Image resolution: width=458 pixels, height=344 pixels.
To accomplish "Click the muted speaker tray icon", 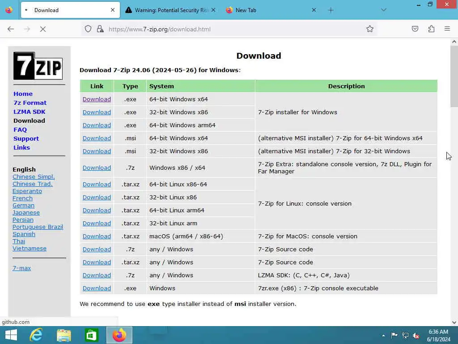I will point(416,335).
